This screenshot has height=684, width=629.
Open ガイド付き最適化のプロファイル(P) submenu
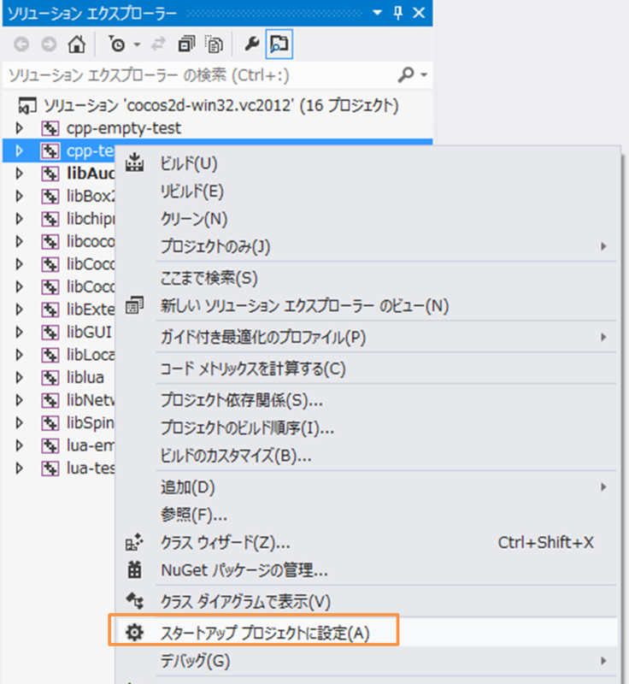pyautogui.click(x=367, y=337)
